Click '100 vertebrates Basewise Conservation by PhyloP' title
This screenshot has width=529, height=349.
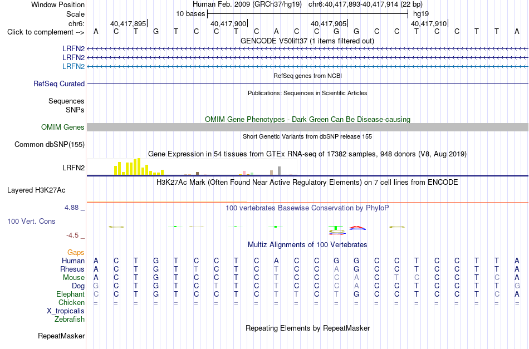307,208
